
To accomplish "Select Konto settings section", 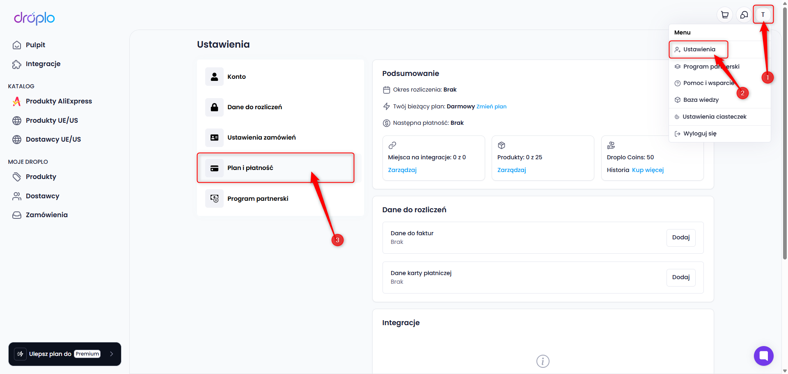I will tap(280, 77).
